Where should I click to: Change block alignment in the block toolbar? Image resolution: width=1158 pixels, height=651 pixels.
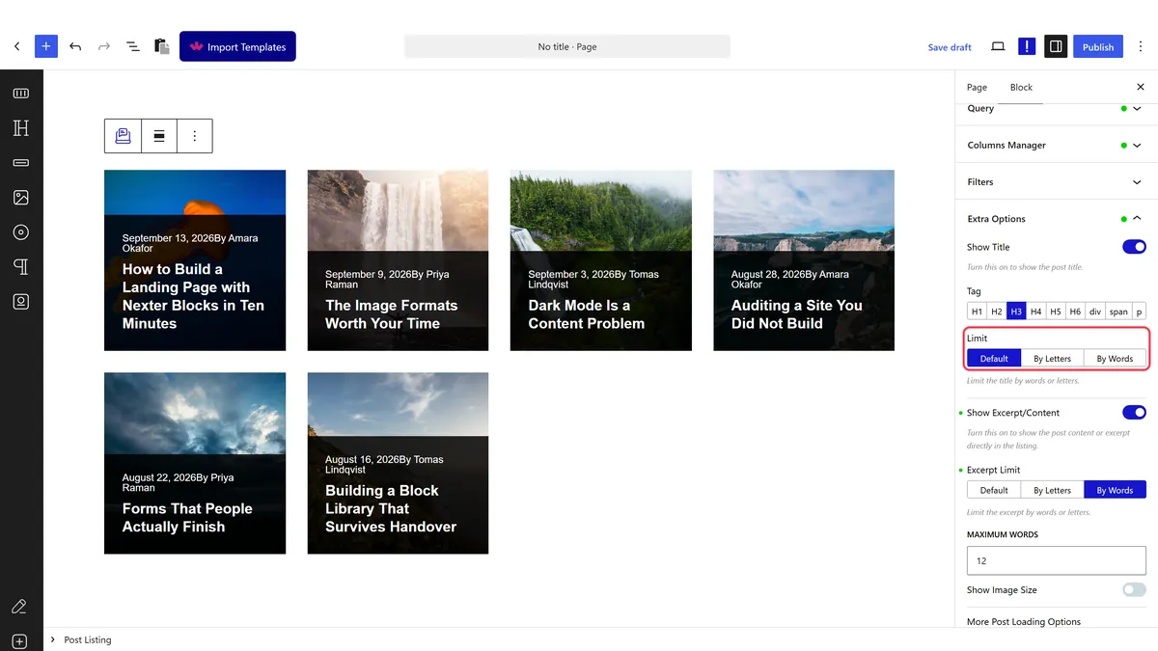tap(159, 136)
